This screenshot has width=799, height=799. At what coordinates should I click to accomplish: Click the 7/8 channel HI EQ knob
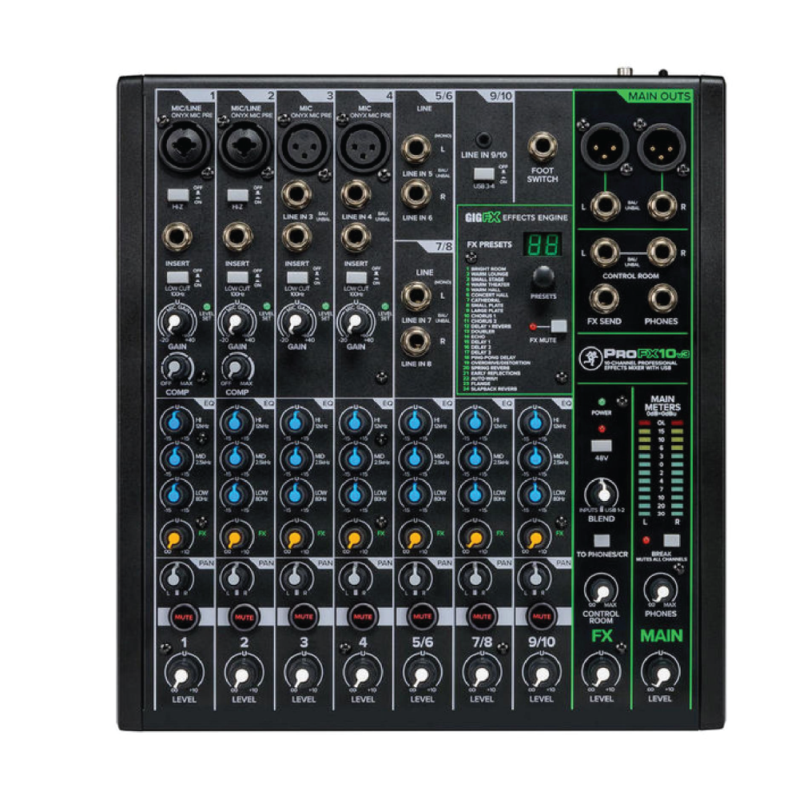click(x=475, y=422)
